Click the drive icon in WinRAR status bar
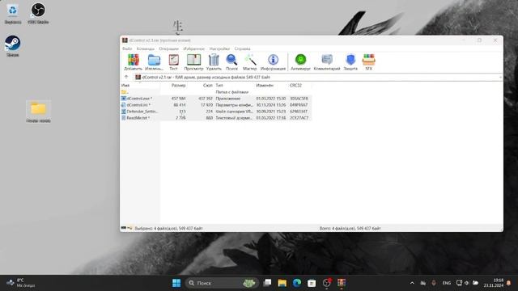 pyautogui.click(x=124, y=228)
